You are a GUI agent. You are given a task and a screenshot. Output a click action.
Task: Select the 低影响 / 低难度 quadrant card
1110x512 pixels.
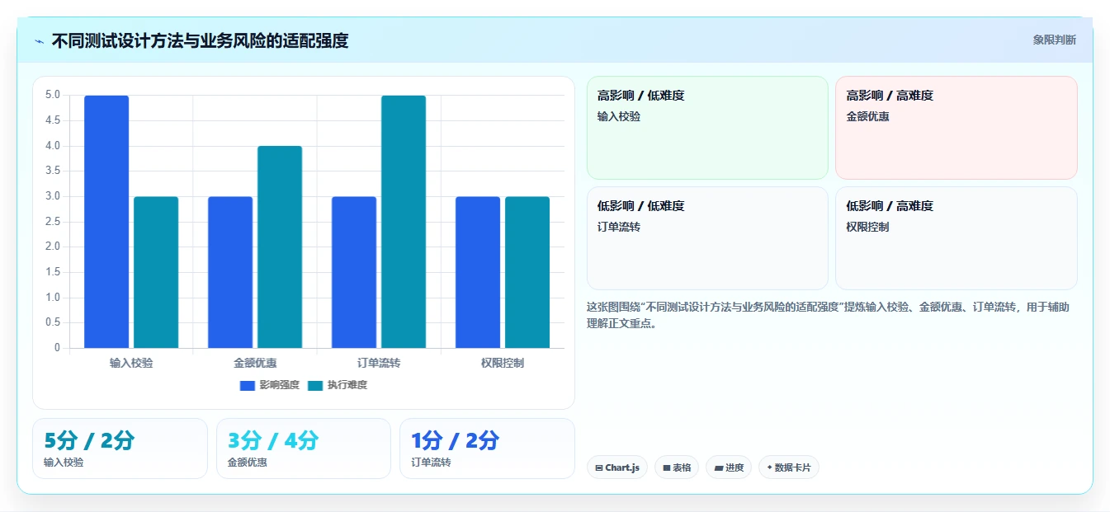coord(707,238)
